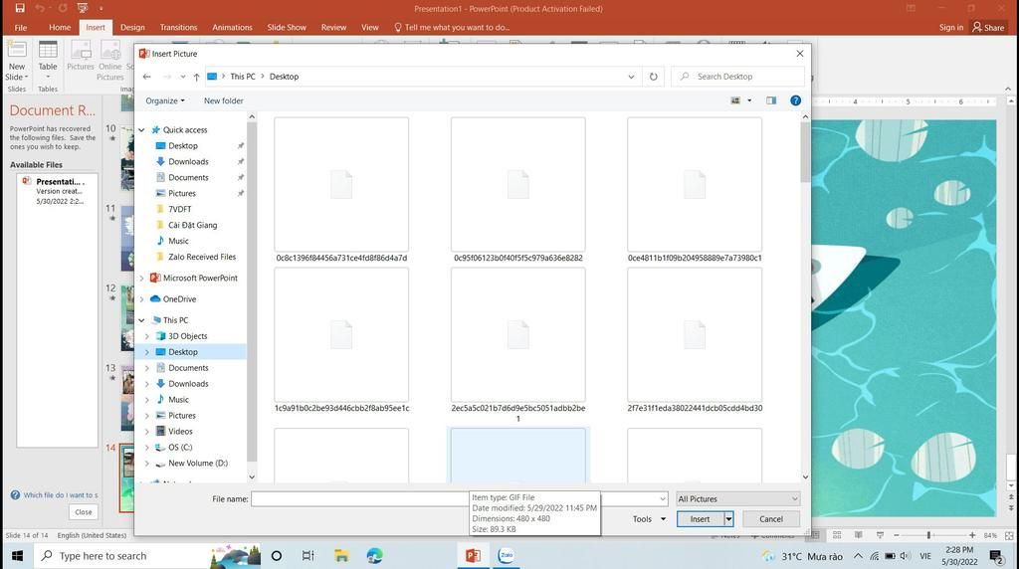Expand the OneDrive tree node
Image resolution: width=1019 pixels, height=569 pixels.
[x=141, y=299]
